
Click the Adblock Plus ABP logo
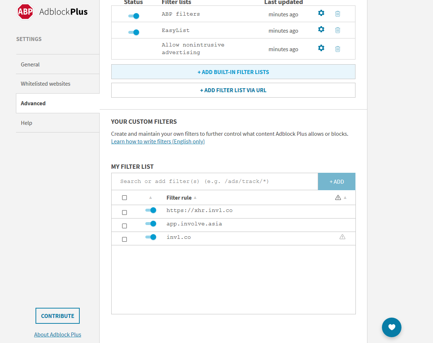click(x=25, y=12)
